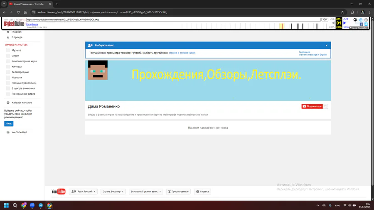Click '8 captures' link
This screenshot has height=210, width=374.
click(32, 24)
